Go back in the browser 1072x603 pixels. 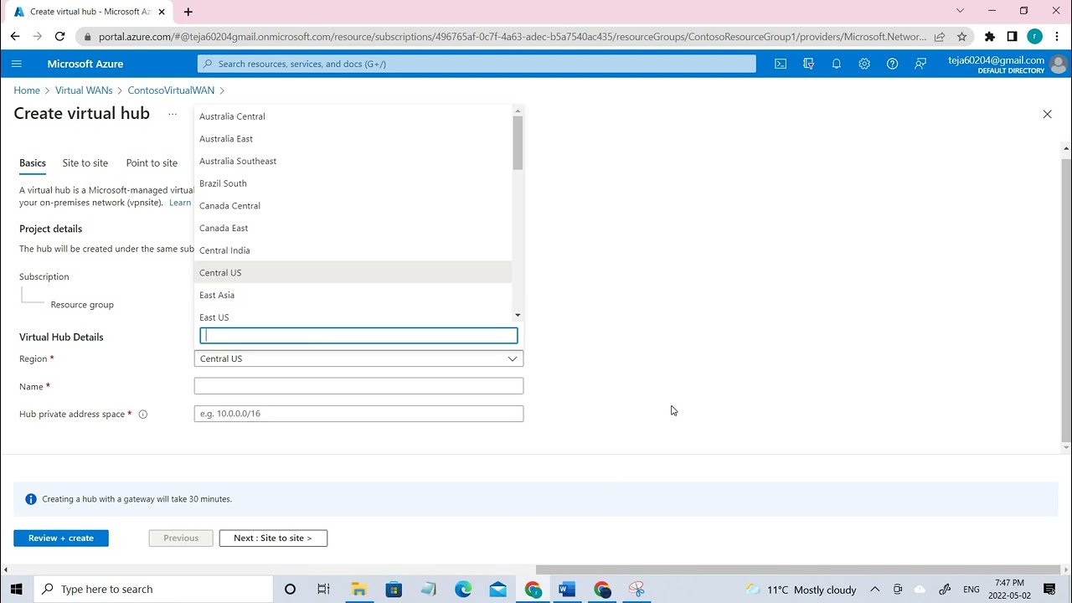tap(15, 36)
